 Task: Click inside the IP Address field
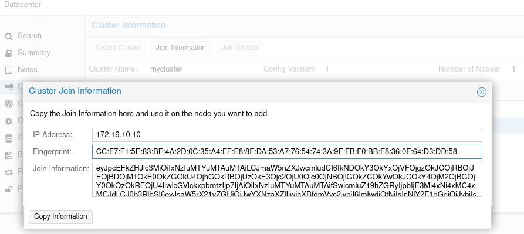click(287, 135)
